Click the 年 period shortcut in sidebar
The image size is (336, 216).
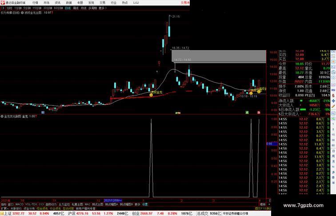[x=333, y=183]
